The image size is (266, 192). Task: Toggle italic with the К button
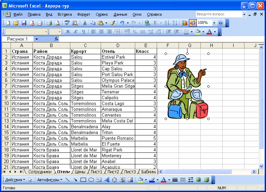tap(76, 32)
